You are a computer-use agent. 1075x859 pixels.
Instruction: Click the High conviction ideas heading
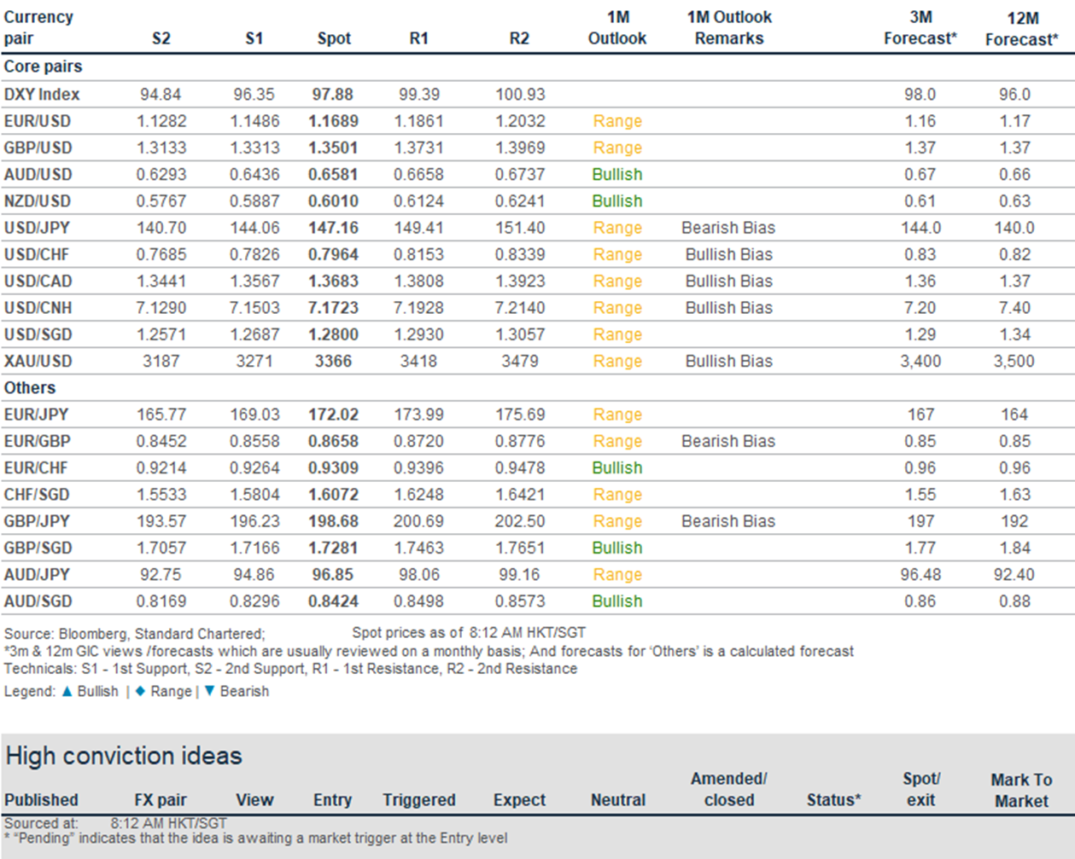[x=124, y=756]
